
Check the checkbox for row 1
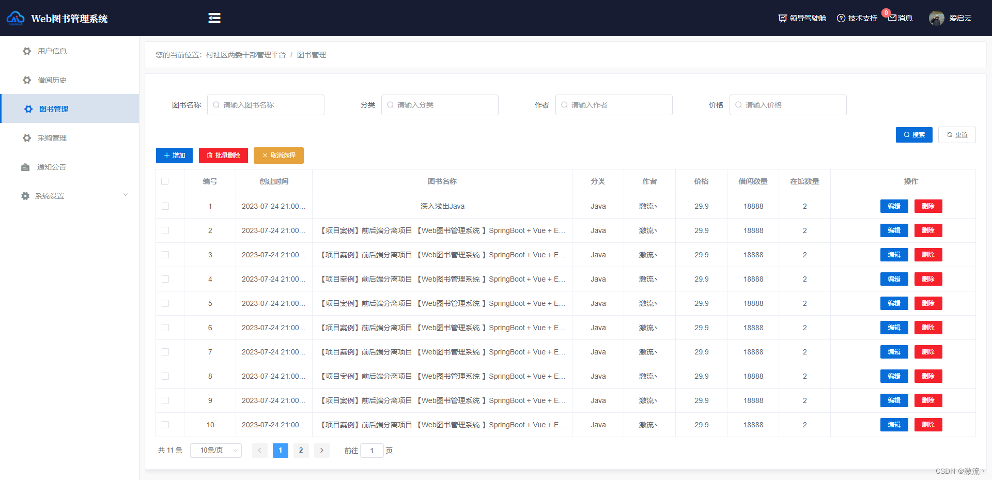click(165, 206)
